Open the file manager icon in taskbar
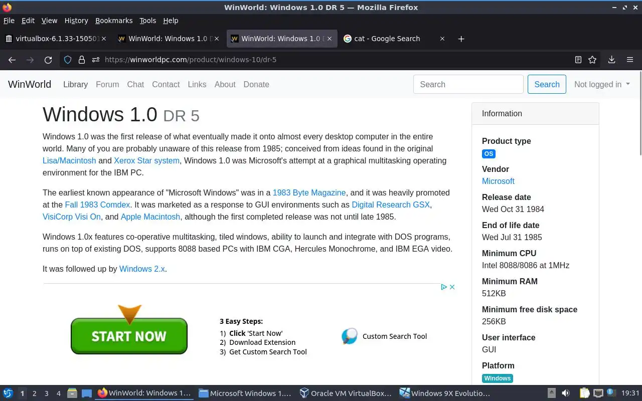The image size is (642, 401). tap(72, 393)
